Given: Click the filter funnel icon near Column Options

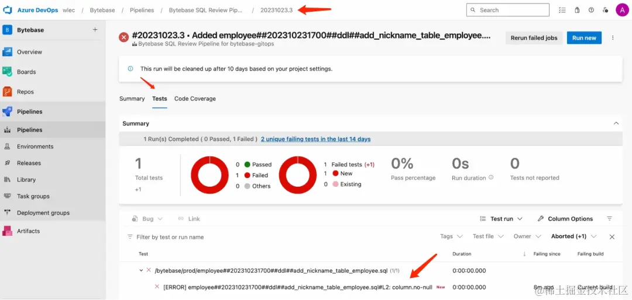Looking at the screenshot, I should click(609, 219).
